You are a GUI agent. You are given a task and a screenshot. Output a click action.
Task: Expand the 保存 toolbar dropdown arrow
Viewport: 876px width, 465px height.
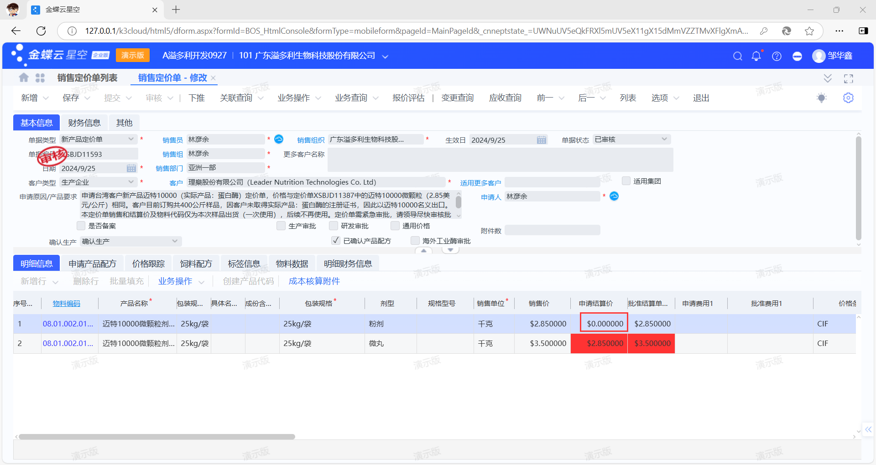[x=87, y=98]
